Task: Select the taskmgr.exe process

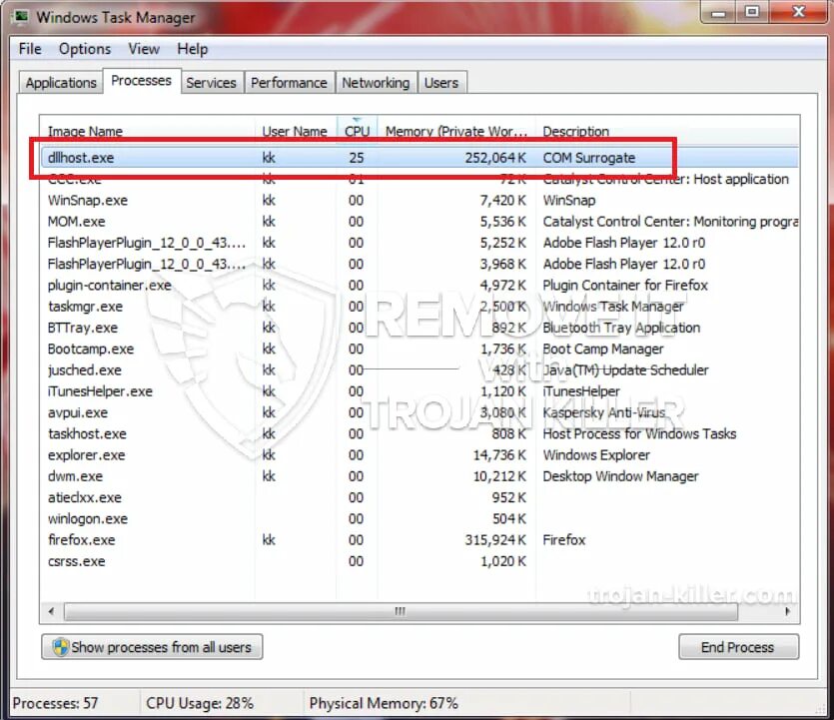Action: tap(419, 307)
